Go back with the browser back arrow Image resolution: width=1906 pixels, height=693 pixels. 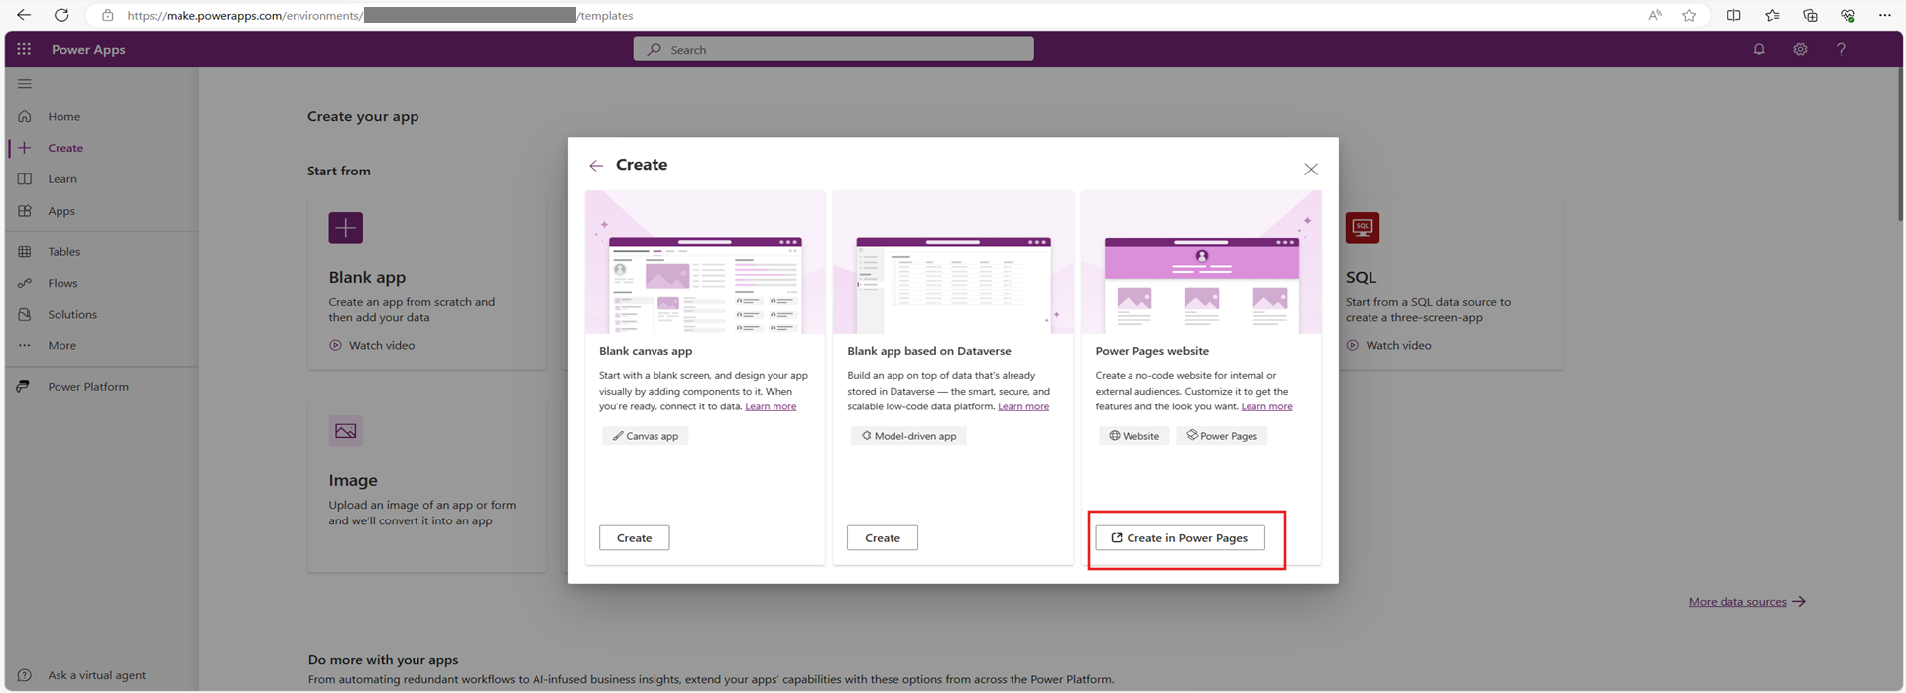(x=24, y=15)
